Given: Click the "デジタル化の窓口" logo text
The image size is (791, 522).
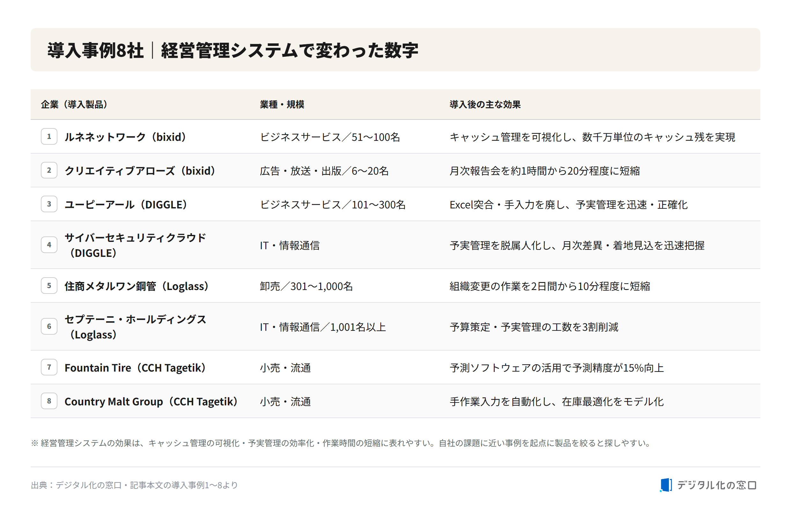Looking at the screenshot, I should [716, 485].
